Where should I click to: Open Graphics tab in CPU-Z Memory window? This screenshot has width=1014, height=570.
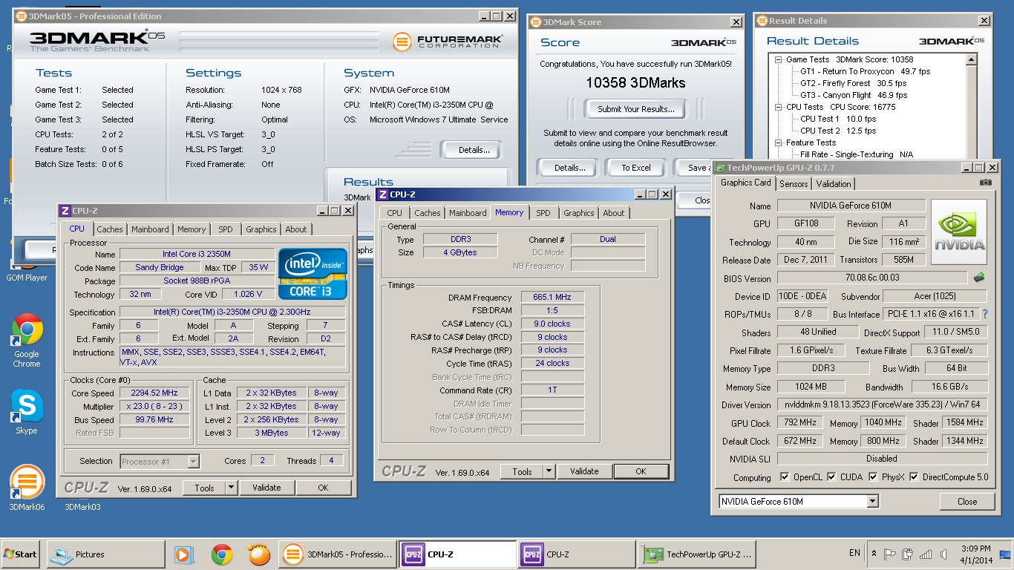pyautogui.click(x=579, y=213)
